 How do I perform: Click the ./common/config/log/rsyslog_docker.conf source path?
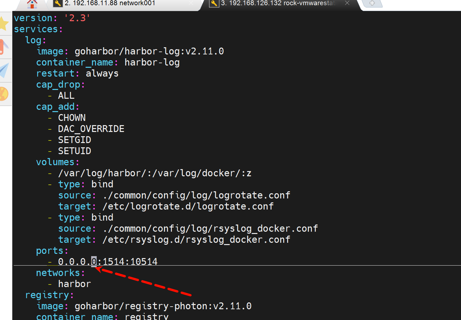[x=210, y=228]
